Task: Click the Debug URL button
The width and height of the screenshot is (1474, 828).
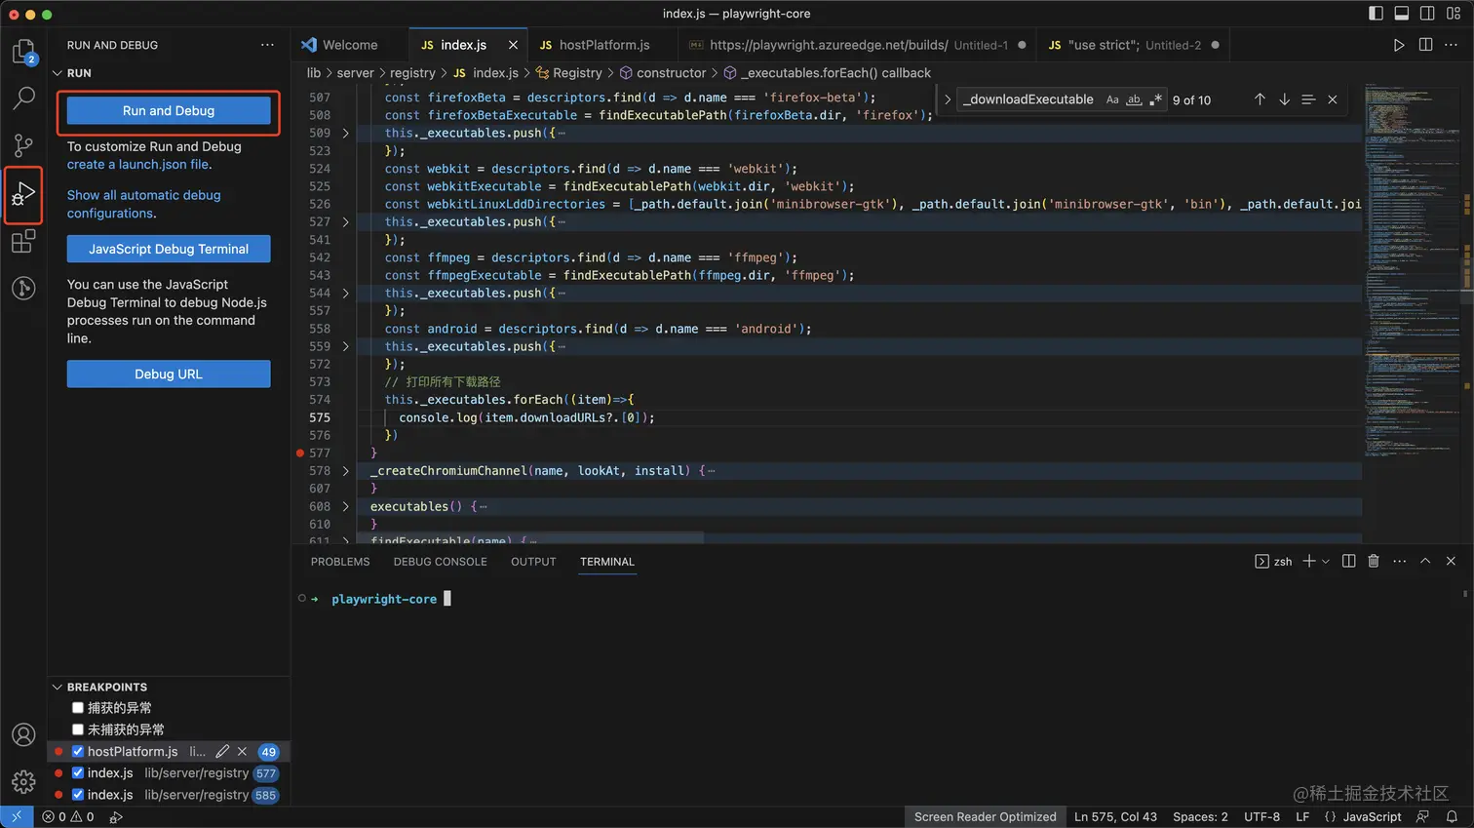Action: coord(169,374)
